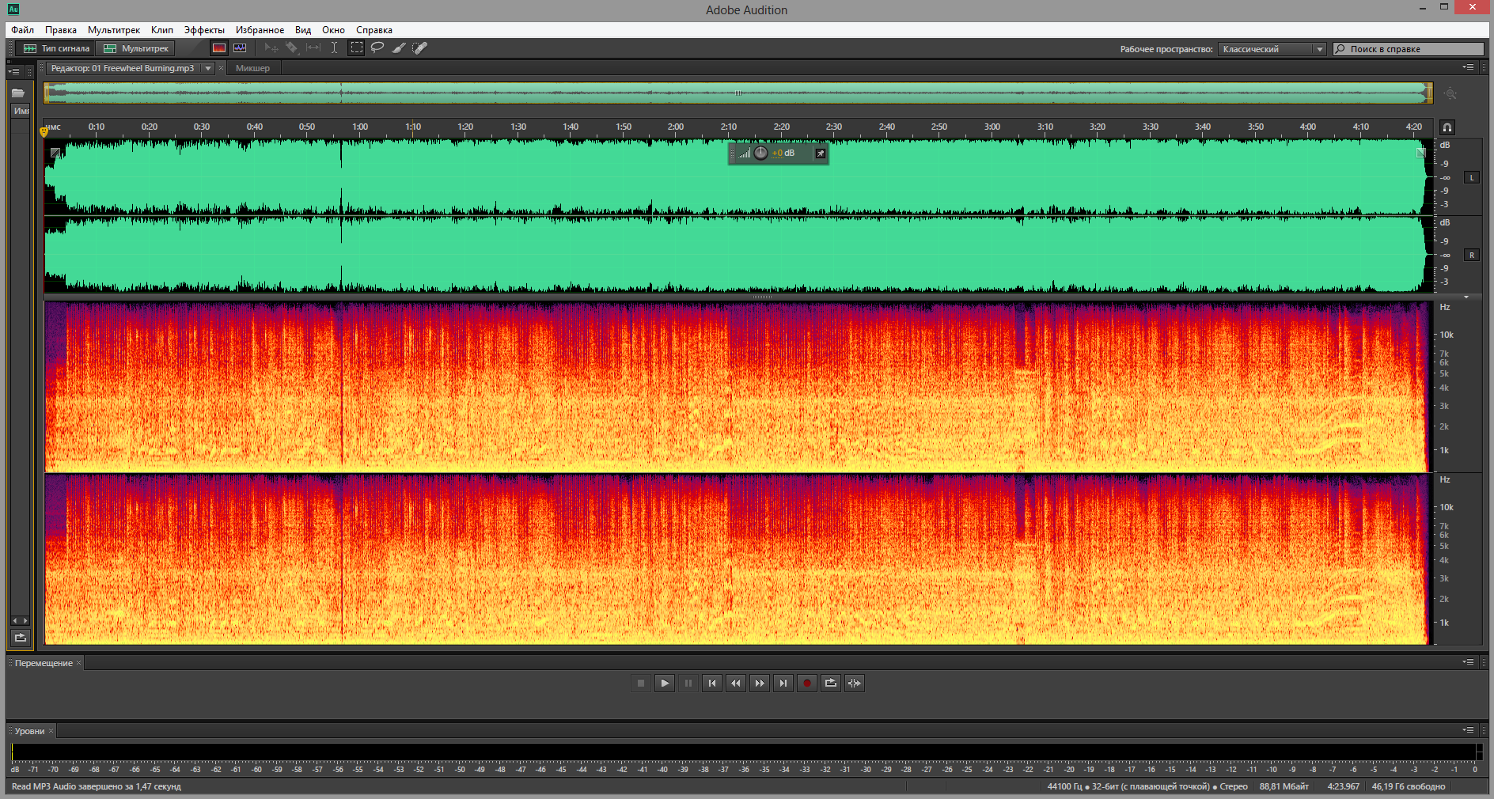This screenshot has height=799, width=1494.
Task: Open the Классический workspace dropdown
Action: pyautogui.click(x=1272, y=49)
